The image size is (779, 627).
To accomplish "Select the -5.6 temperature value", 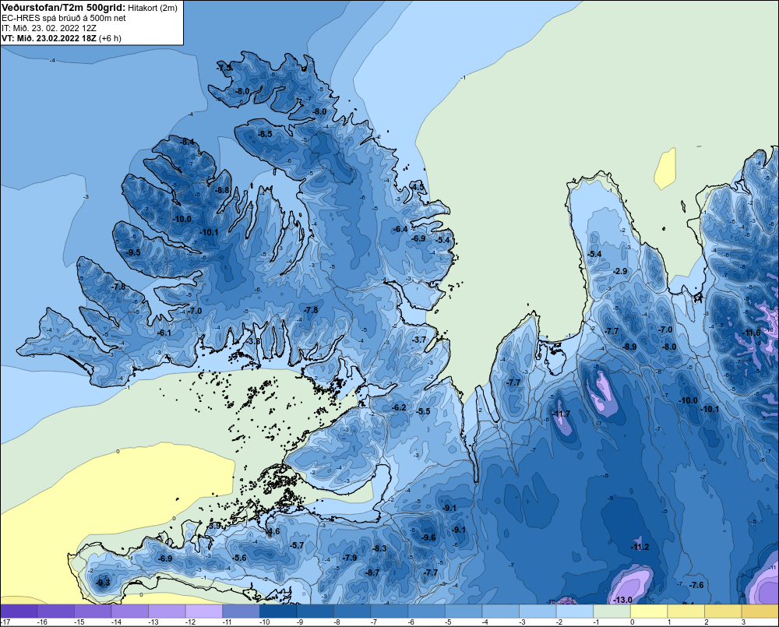I will (239, 558).
